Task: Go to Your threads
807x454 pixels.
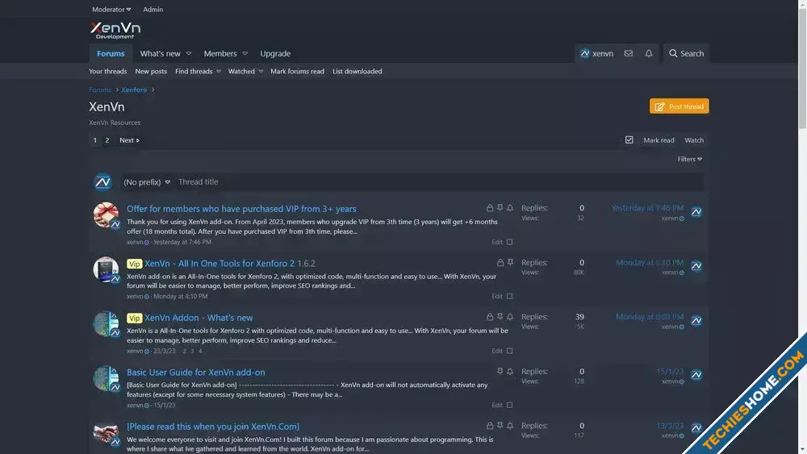Action: click(107, 72)
